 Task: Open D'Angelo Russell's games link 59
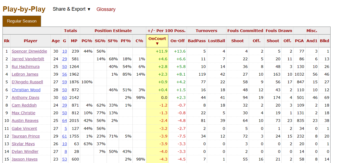pos(64,82)
